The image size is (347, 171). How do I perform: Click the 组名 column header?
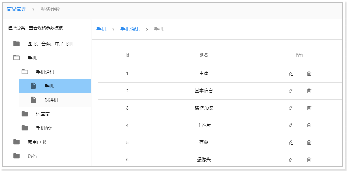pyautogui.click(x=204, y=55)
